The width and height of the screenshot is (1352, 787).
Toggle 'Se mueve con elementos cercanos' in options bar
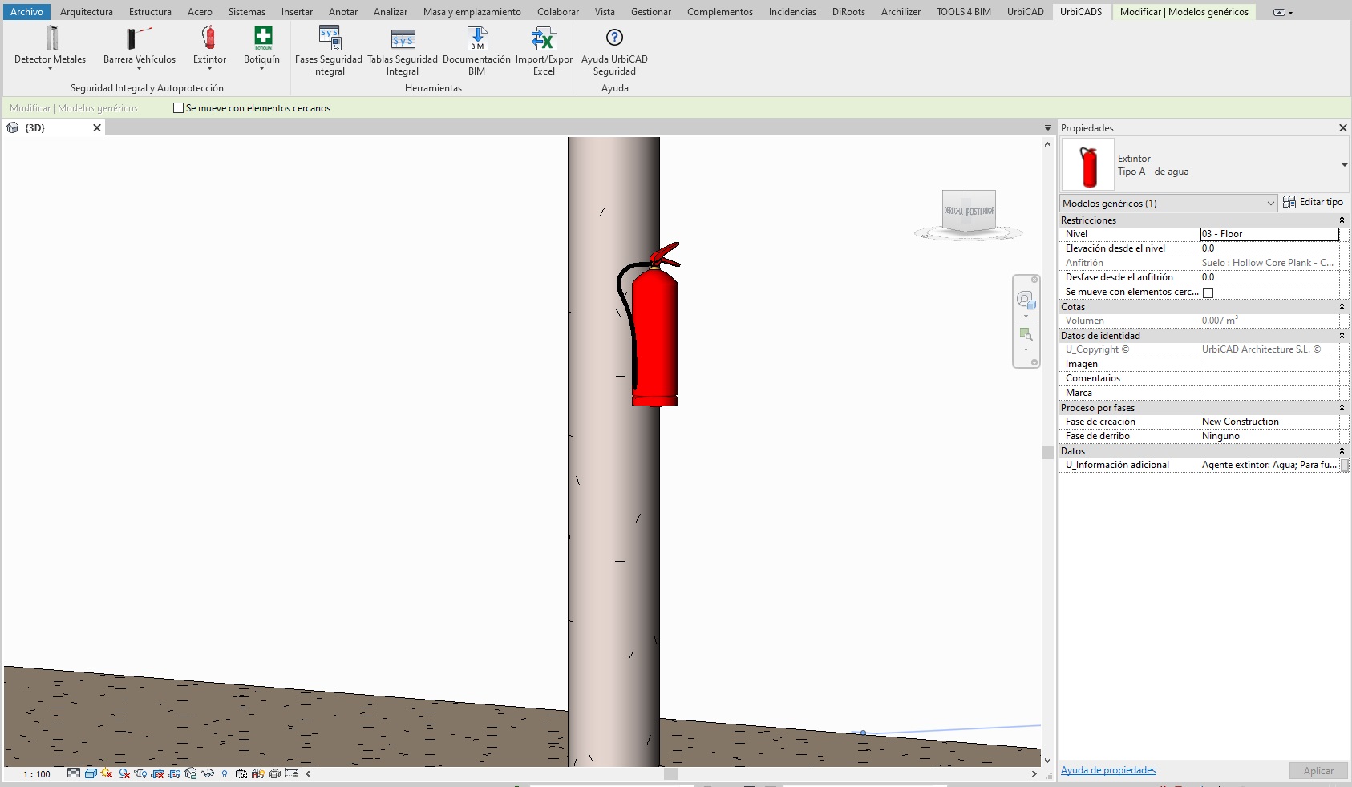(x=179, y=108)
